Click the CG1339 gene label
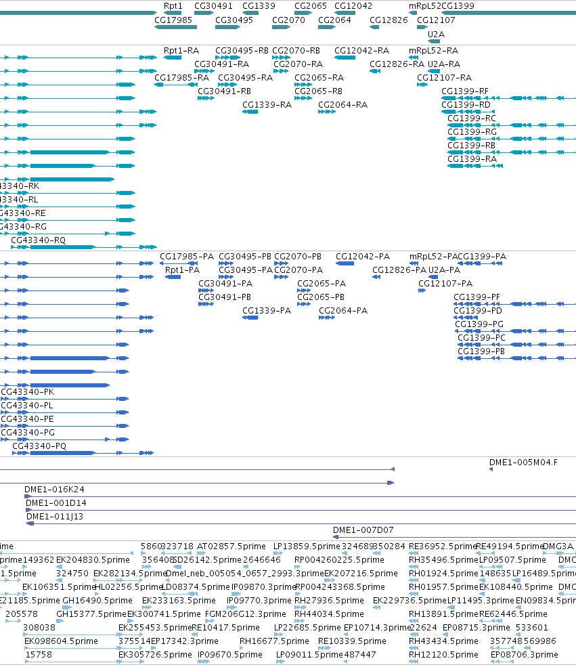The width and height of the screenshot is (576, 665). (x=259, y=6)
